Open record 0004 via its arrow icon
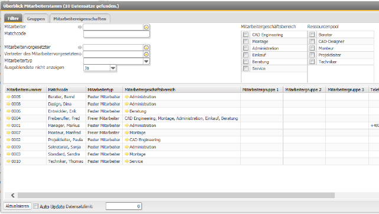This screenshot has height=214, width=379. tap(8, 118)
